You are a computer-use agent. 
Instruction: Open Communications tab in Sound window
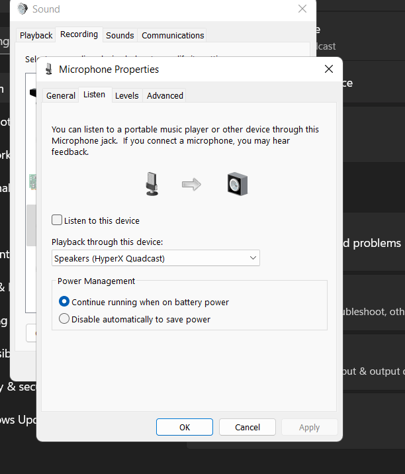pyautogui.click(x=173, y=35)
